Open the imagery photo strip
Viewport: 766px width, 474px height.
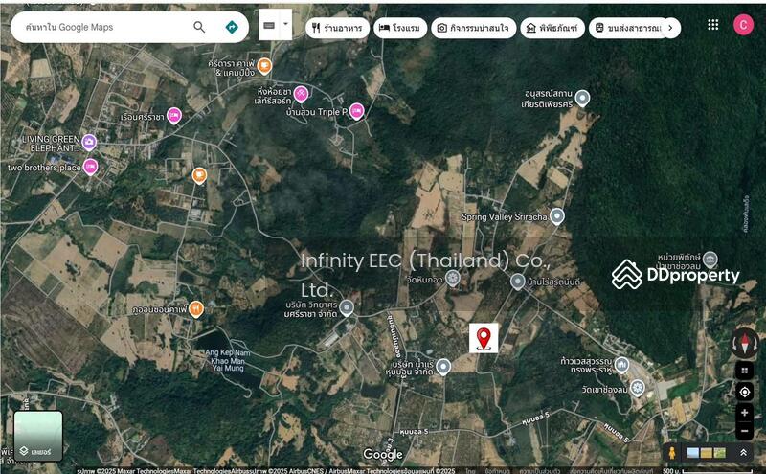707,453
